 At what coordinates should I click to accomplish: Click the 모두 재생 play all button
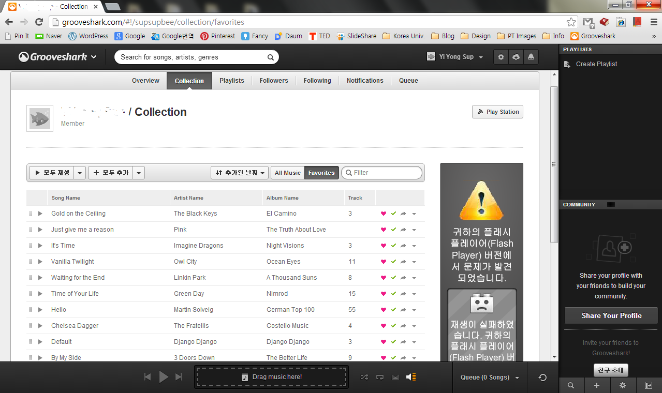(x=52, y=173)
